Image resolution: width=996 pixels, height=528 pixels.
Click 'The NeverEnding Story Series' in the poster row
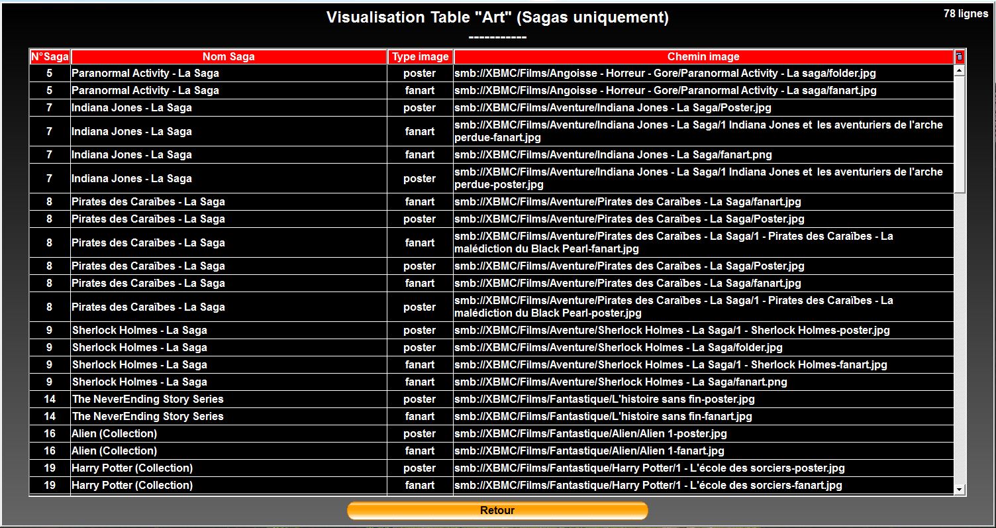pyautogui.click(x=148, y=399)
